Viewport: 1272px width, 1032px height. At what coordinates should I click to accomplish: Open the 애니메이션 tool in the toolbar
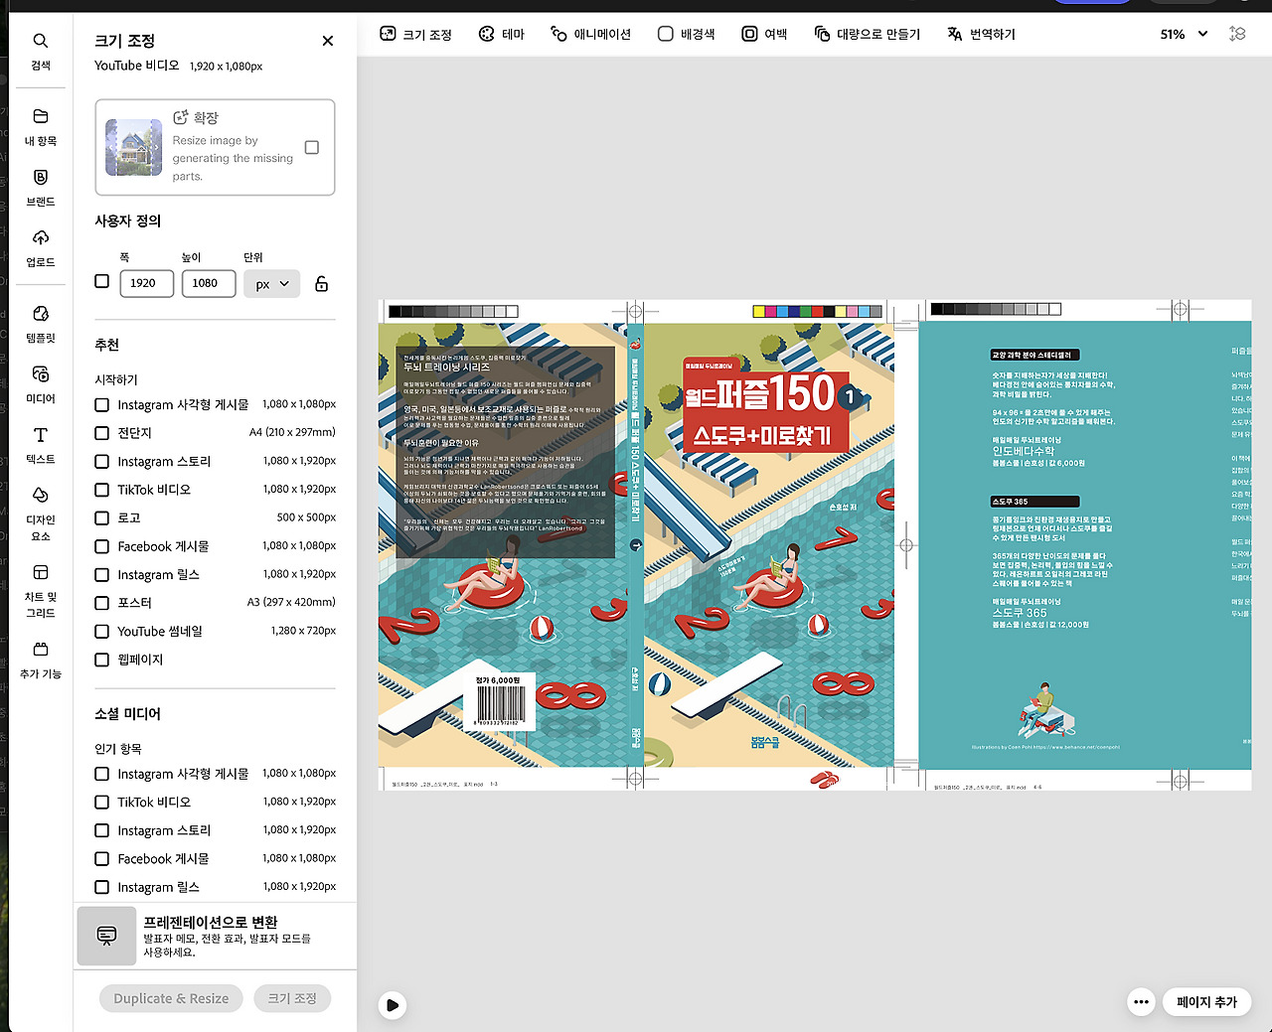pyautogui.click(x=590, y=33)
